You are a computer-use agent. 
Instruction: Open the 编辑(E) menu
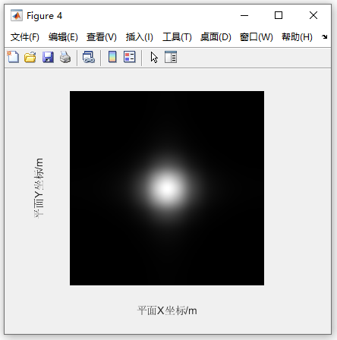(63, 37)
